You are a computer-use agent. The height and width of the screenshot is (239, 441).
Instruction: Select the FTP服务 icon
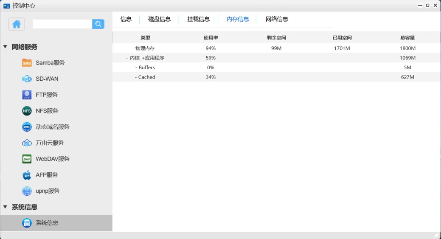coord(27,95)
